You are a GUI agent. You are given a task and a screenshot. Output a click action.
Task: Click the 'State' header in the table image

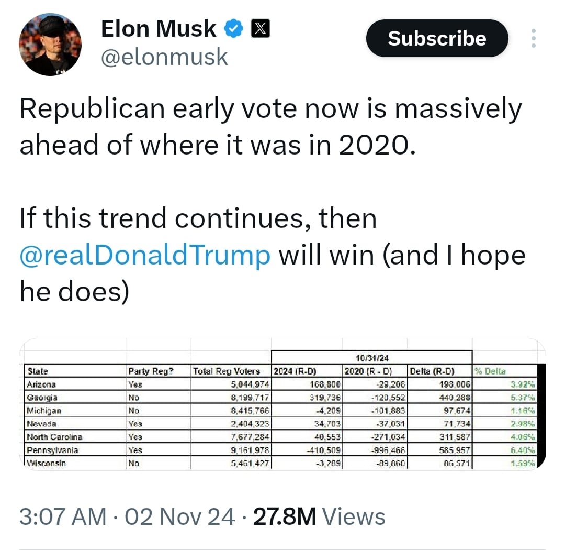coord(38,371)
